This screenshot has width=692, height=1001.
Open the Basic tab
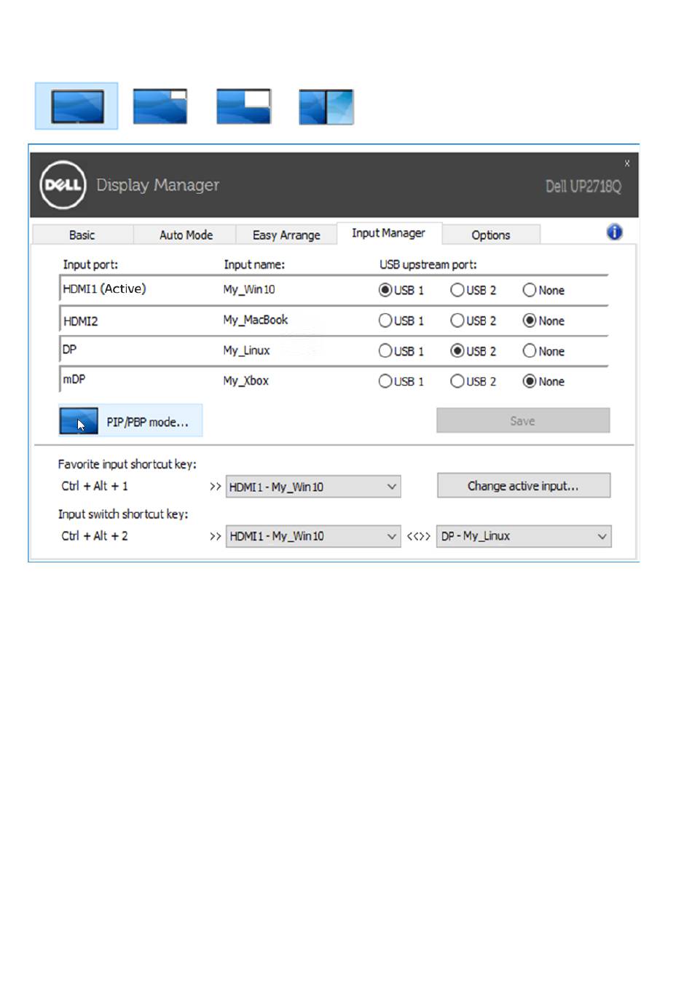pyautogui.click(x=82, y=235)
